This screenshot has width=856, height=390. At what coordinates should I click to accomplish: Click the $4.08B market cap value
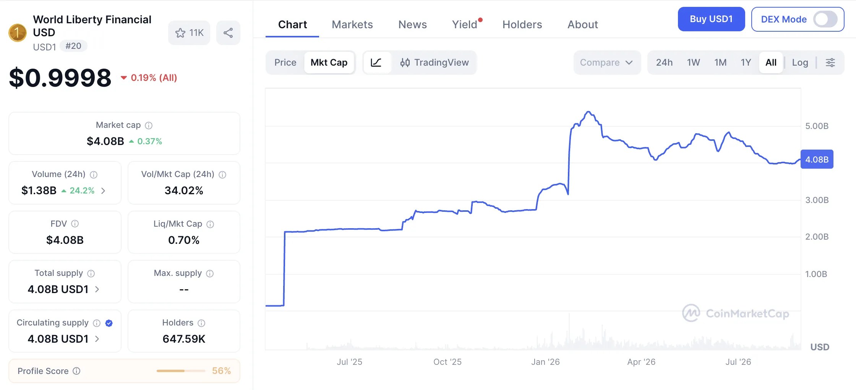coord(105,141)
